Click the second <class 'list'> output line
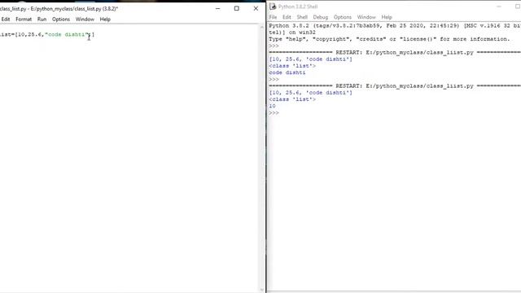The width and height of the screenshot is (521, 293). [x=292, y=99]
